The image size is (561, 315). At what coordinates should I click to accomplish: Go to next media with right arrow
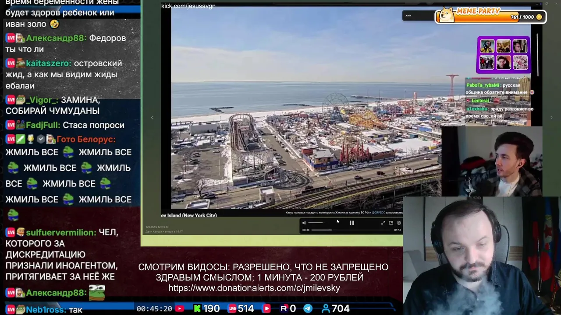click(x=551, y=117)
